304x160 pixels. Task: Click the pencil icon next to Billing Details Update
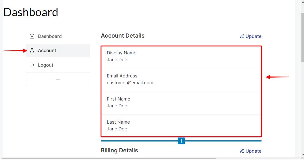point(242,151)
